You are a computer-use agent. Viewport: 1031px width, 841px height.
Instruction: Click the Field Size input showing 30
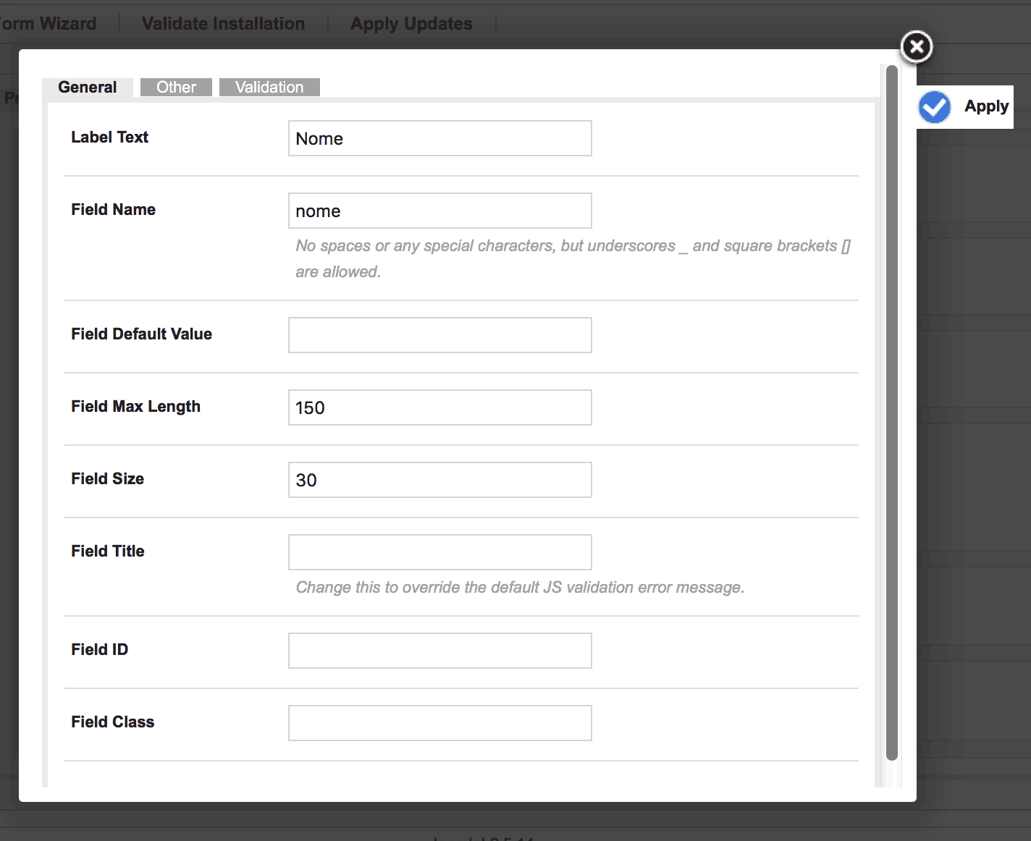439,480
